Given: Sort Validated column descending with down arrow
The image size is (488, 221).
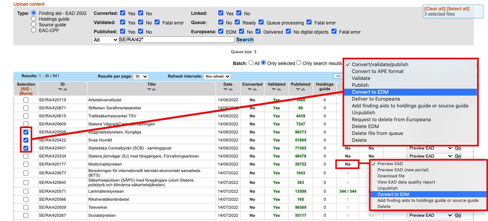Looking at the screenshot, I should click(x=274, y=89).
